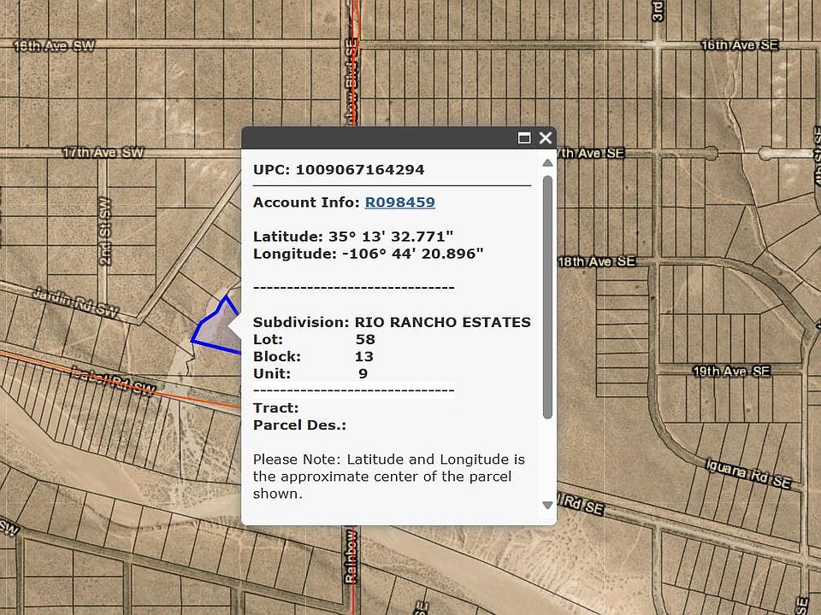Viewport: 821px width, 615px height.
Task: Click the Subdivision RIO RANCHO ESTATES text
Action: pos(391,323)
